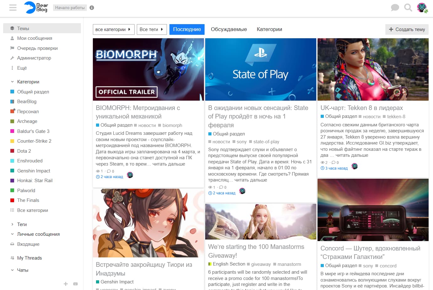Open search with the magnifier icon

pos(408,8)
